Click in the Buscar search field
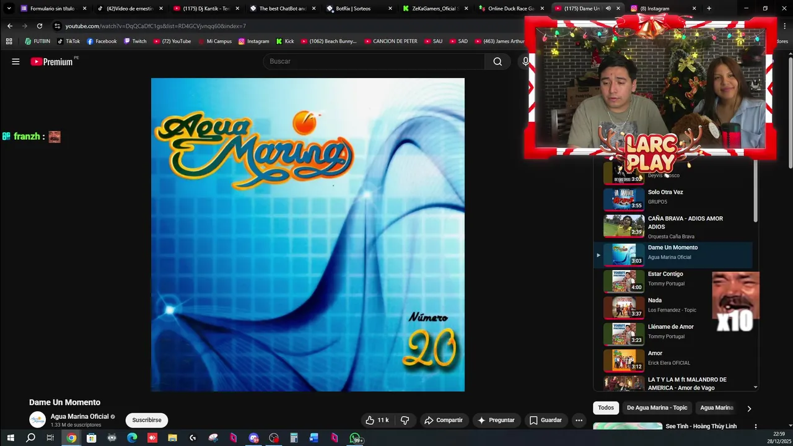 pyautogui.click(x=375, y=61)
